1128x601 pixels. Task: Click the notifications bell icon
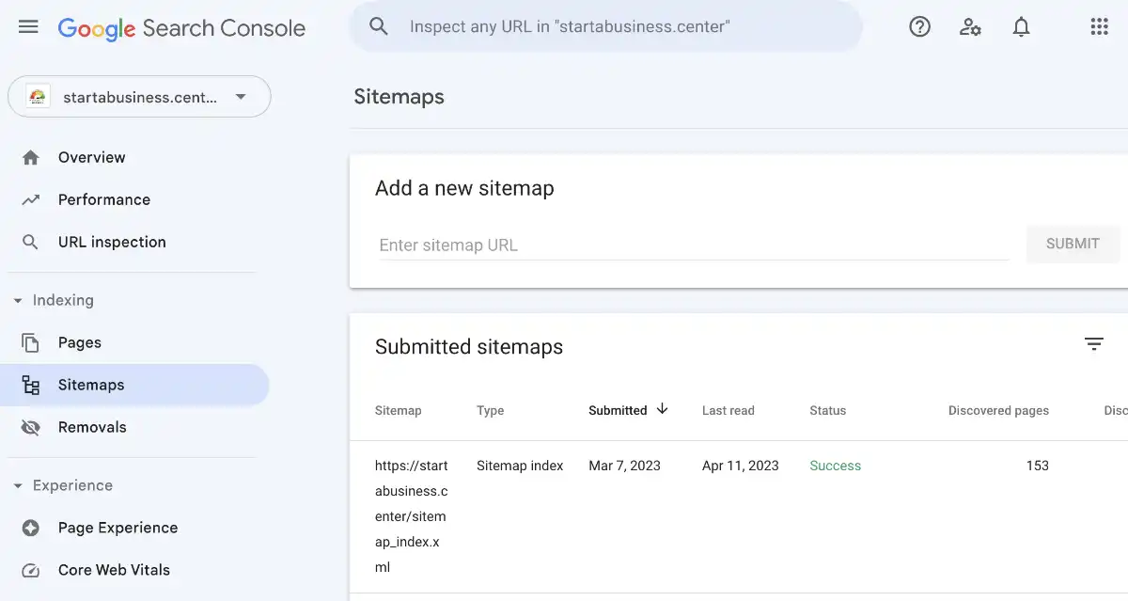coord(1021,26)
